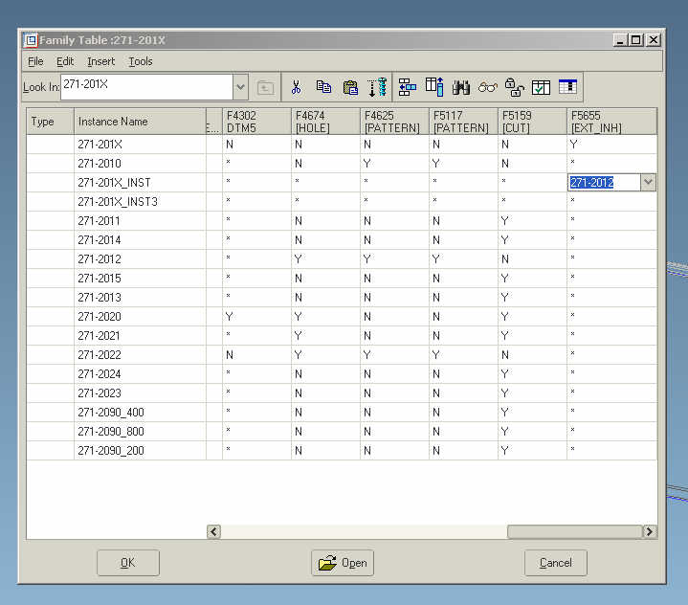
Task: Click the OK button
Action: [x=127, y=563]
